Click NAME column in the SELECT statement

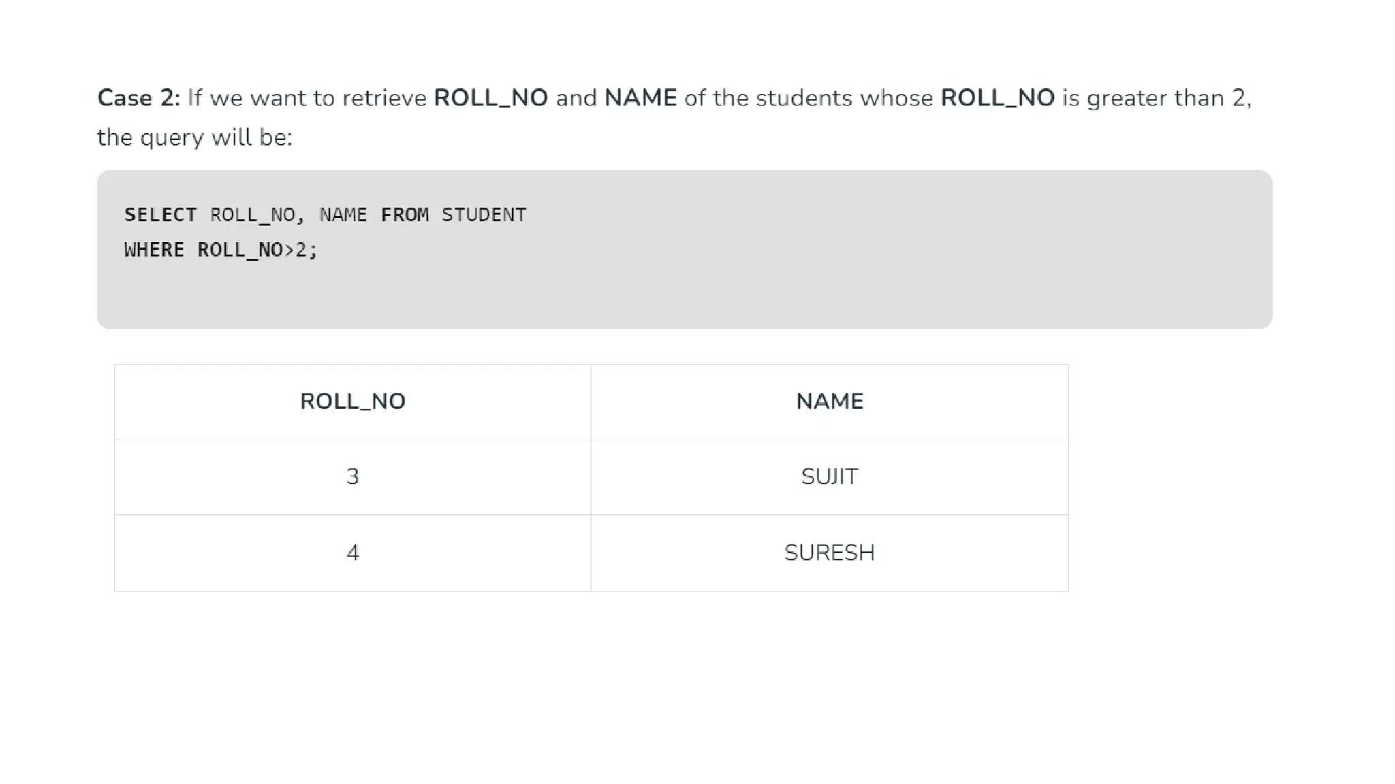tap(343, 215)
